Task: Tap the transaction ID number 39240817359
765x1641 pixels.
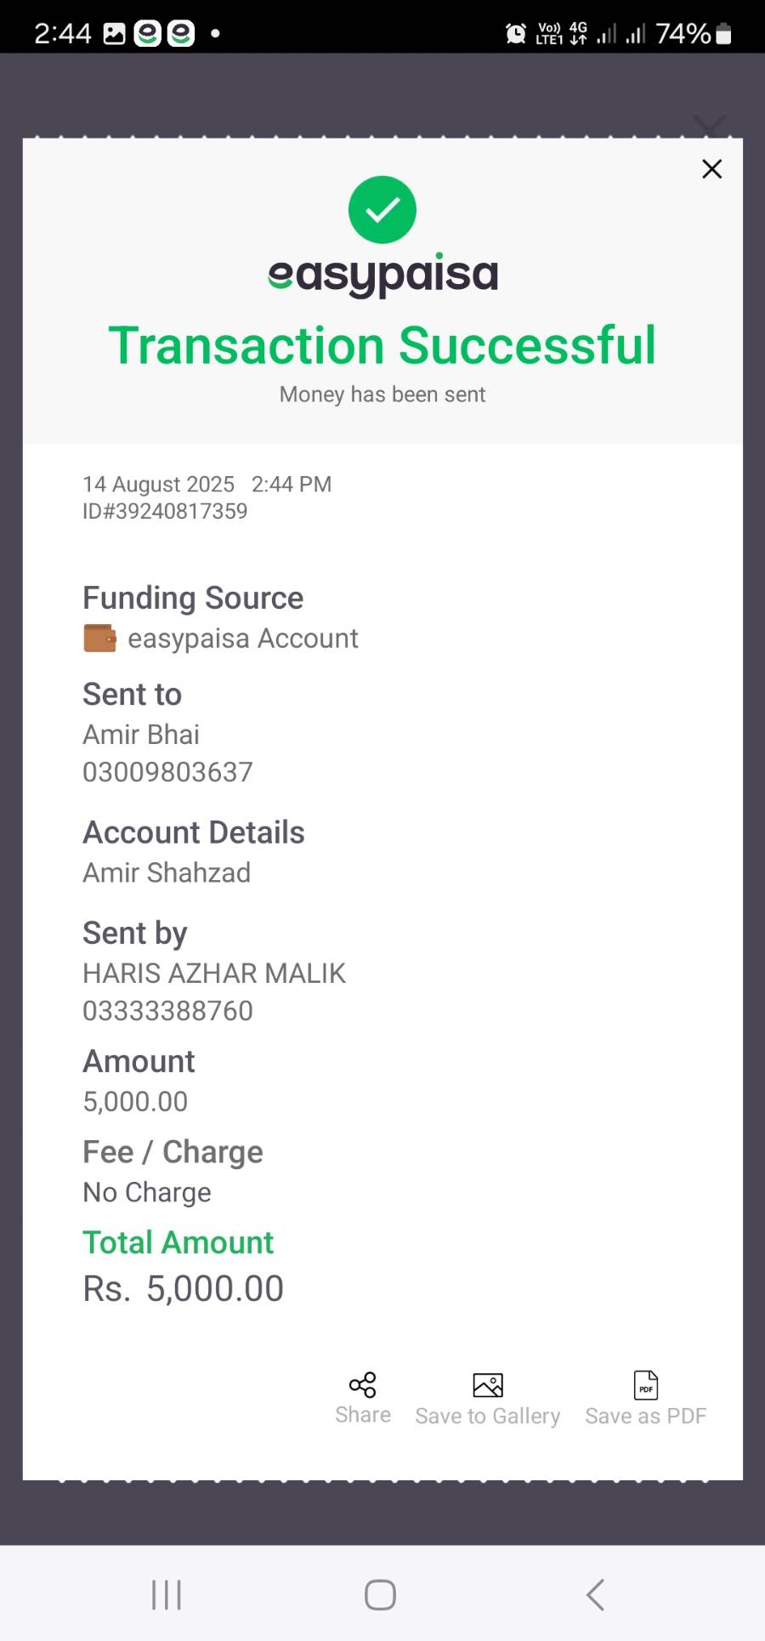Action: (165, 511)
